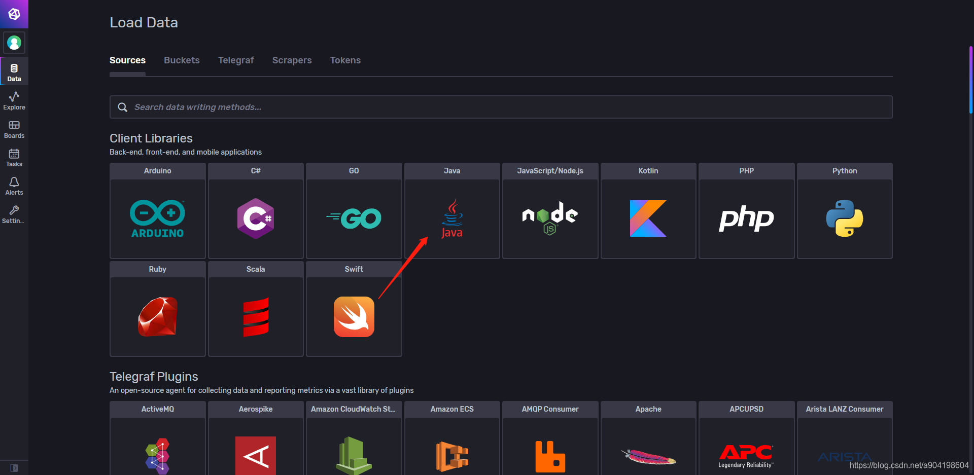Click the Swift card title

(x=354, y=269)
